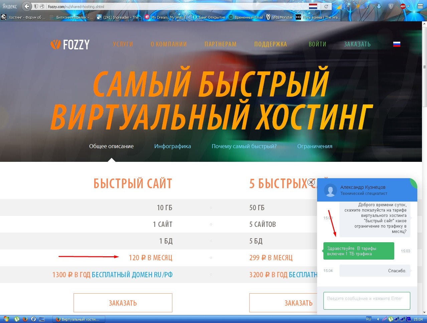427x323 pixels.
Task: Open the 'My Dream, My Way' bookmark
Action: click(x=166, y=17)
